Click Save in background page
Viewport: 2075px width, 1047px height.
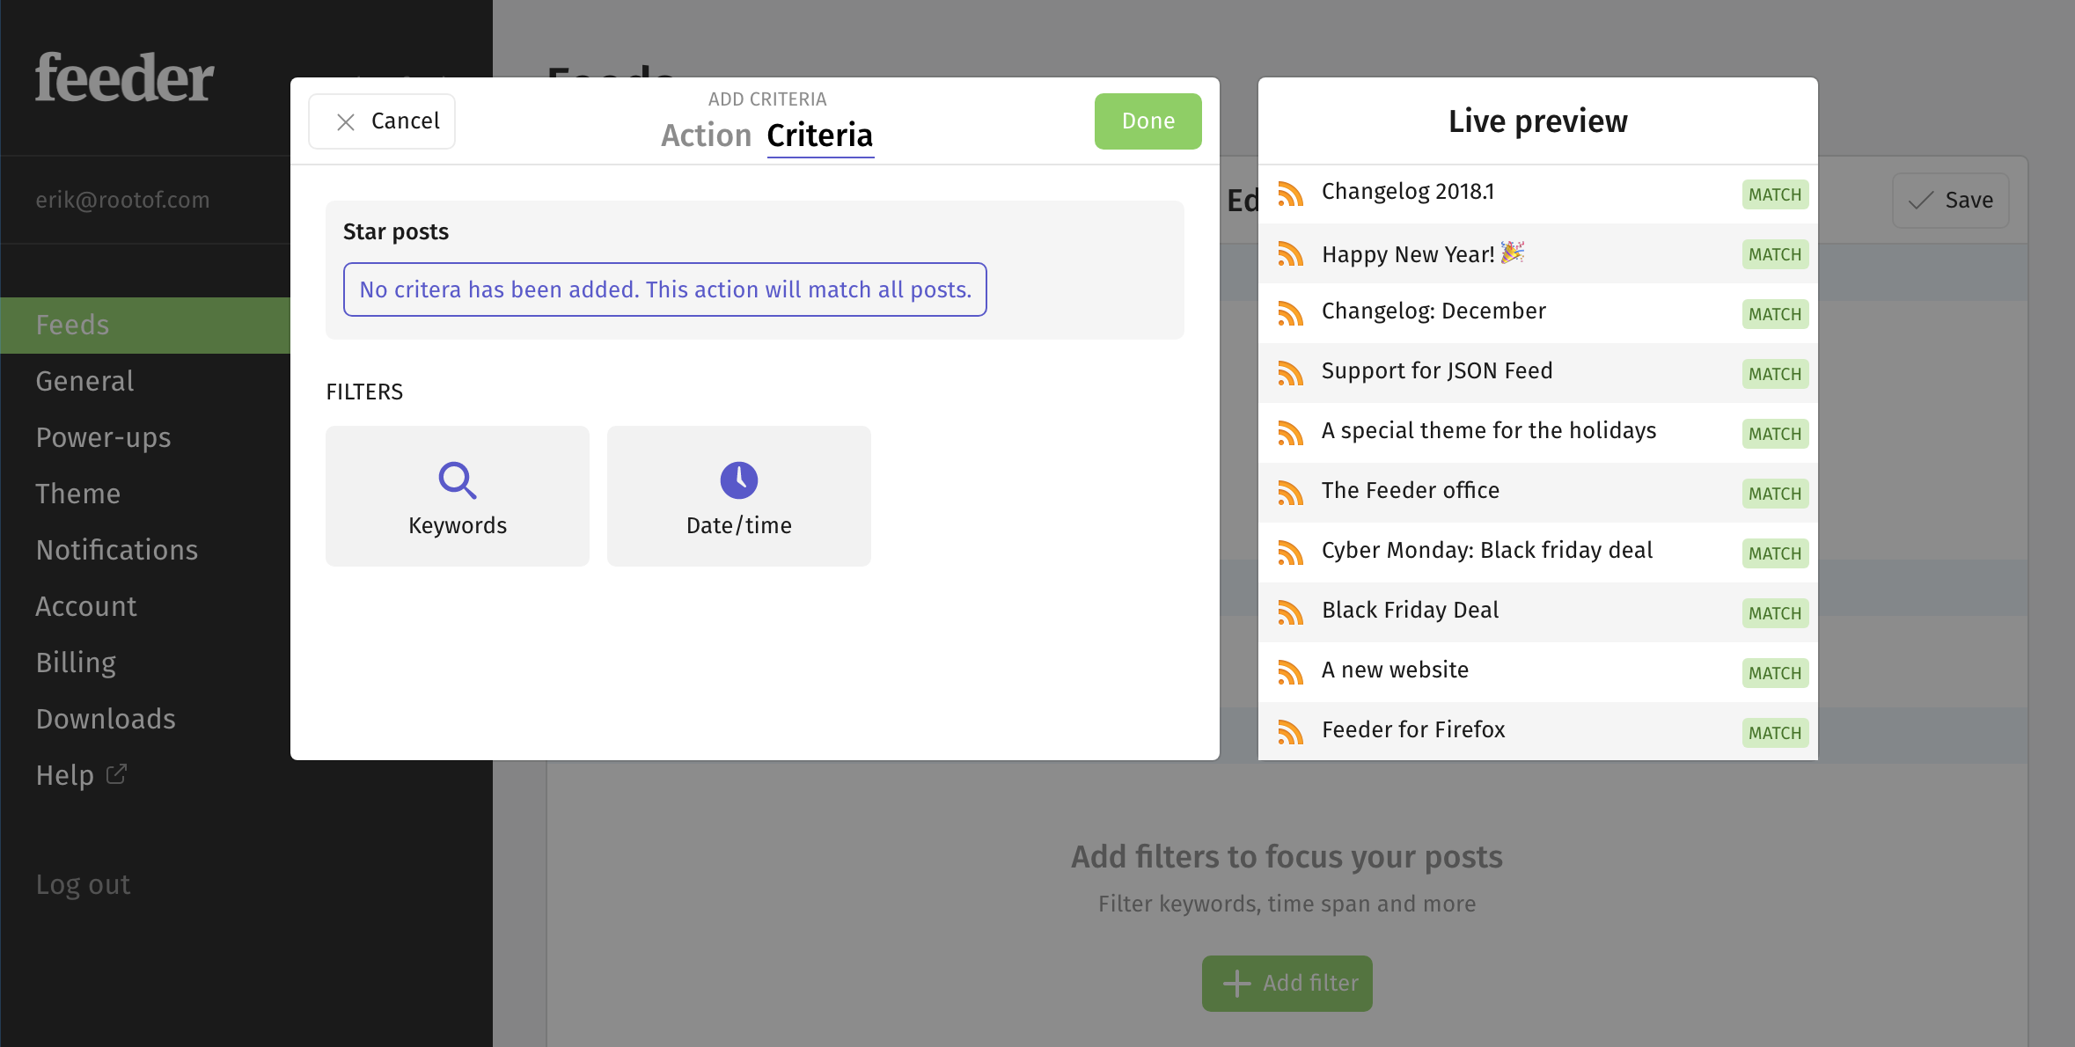point(1951,201)
